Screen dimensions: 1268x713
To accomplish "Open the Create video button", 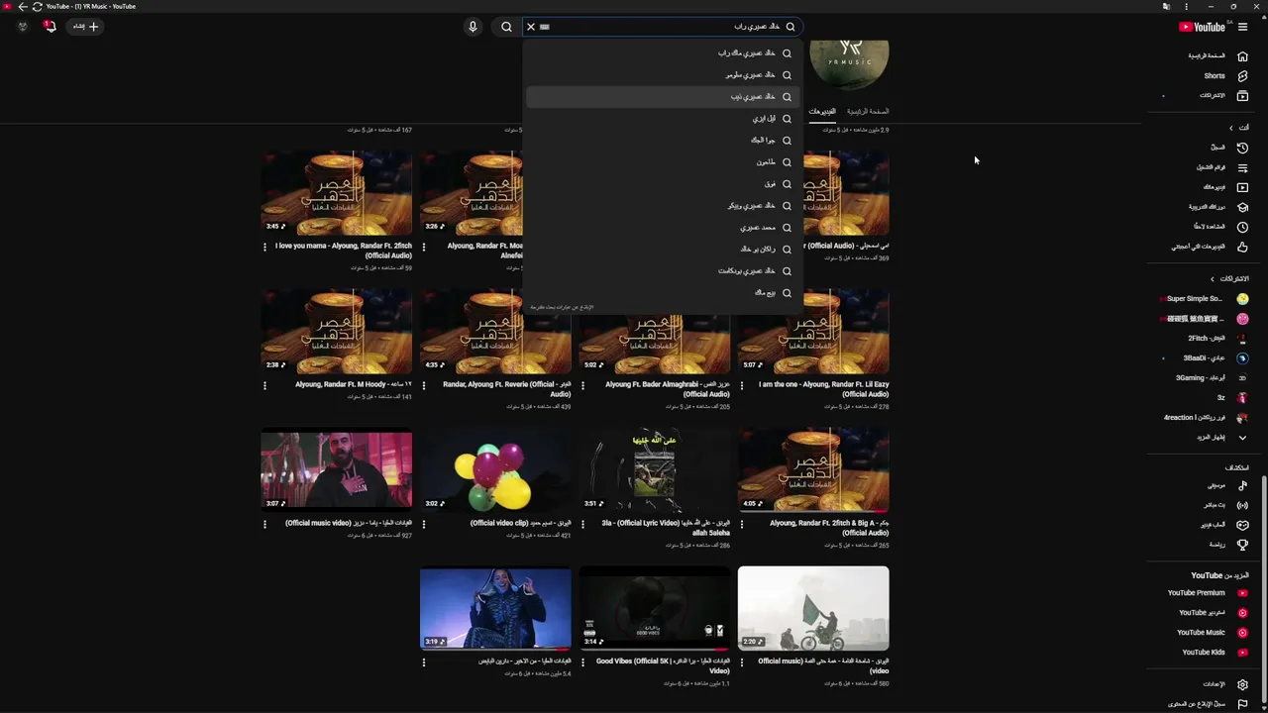I will pos(85,27).
